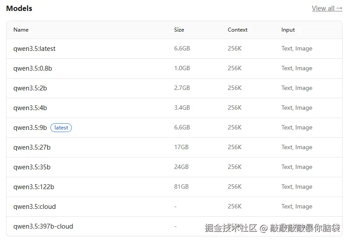Open the View all models link
Screen dimensions: 347x240
point(327,8)
